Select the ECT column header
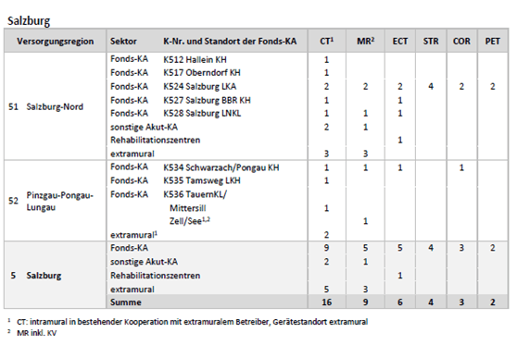Image resolution: width=517 pixels, height=345 pixels. click(400, 41)
